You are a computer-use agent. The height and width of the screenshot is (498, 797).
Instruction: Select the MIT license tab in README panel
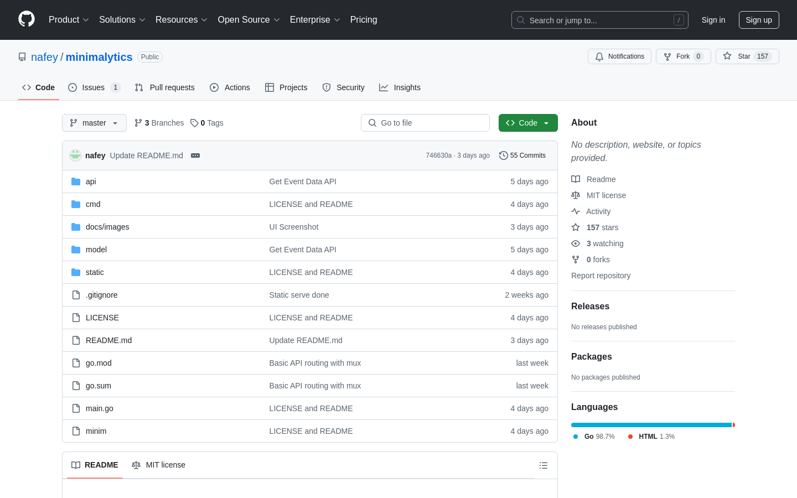pos(158,465)
